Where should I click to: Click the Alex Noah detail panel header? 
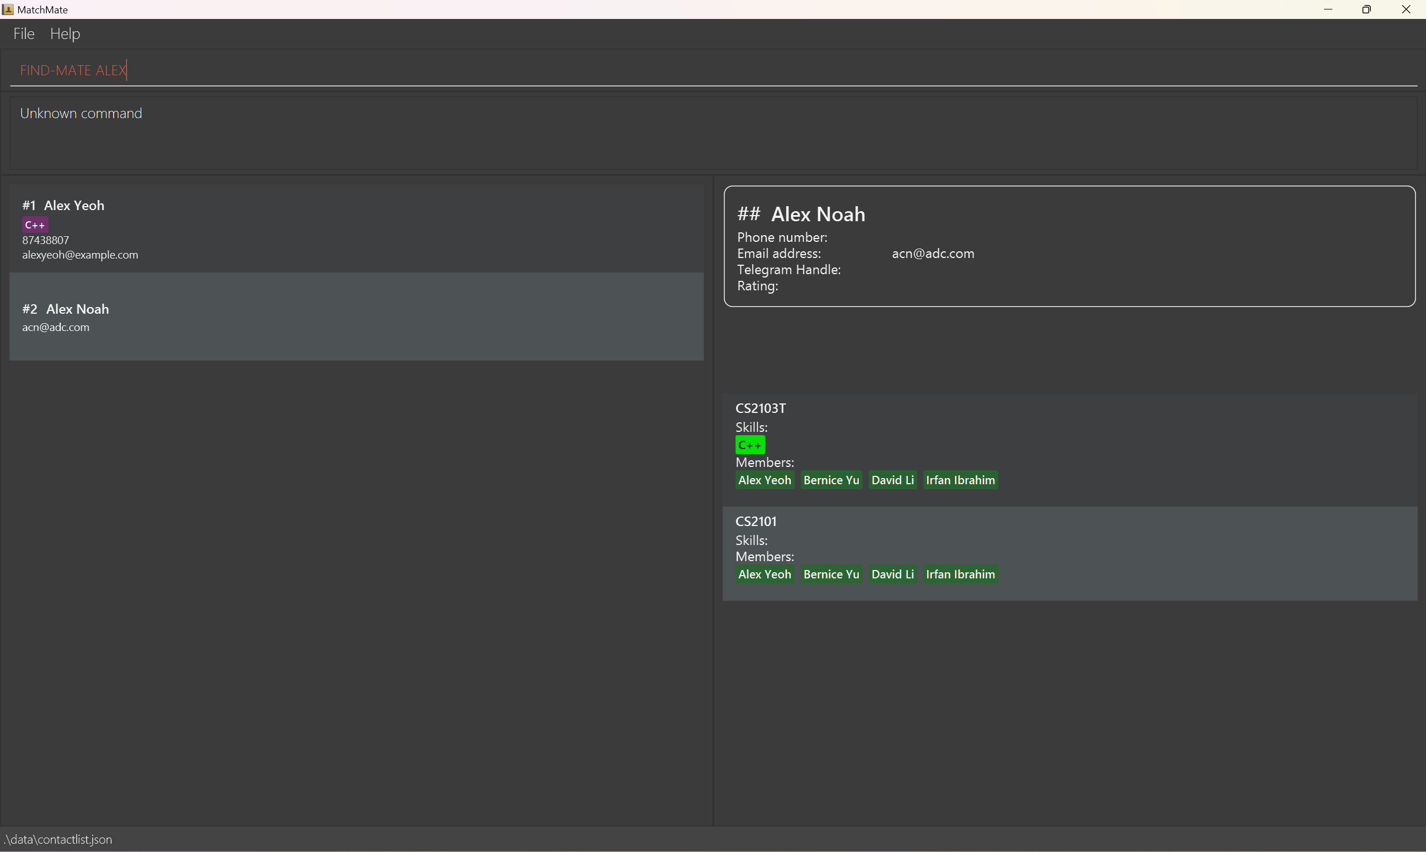coord(817,214)
